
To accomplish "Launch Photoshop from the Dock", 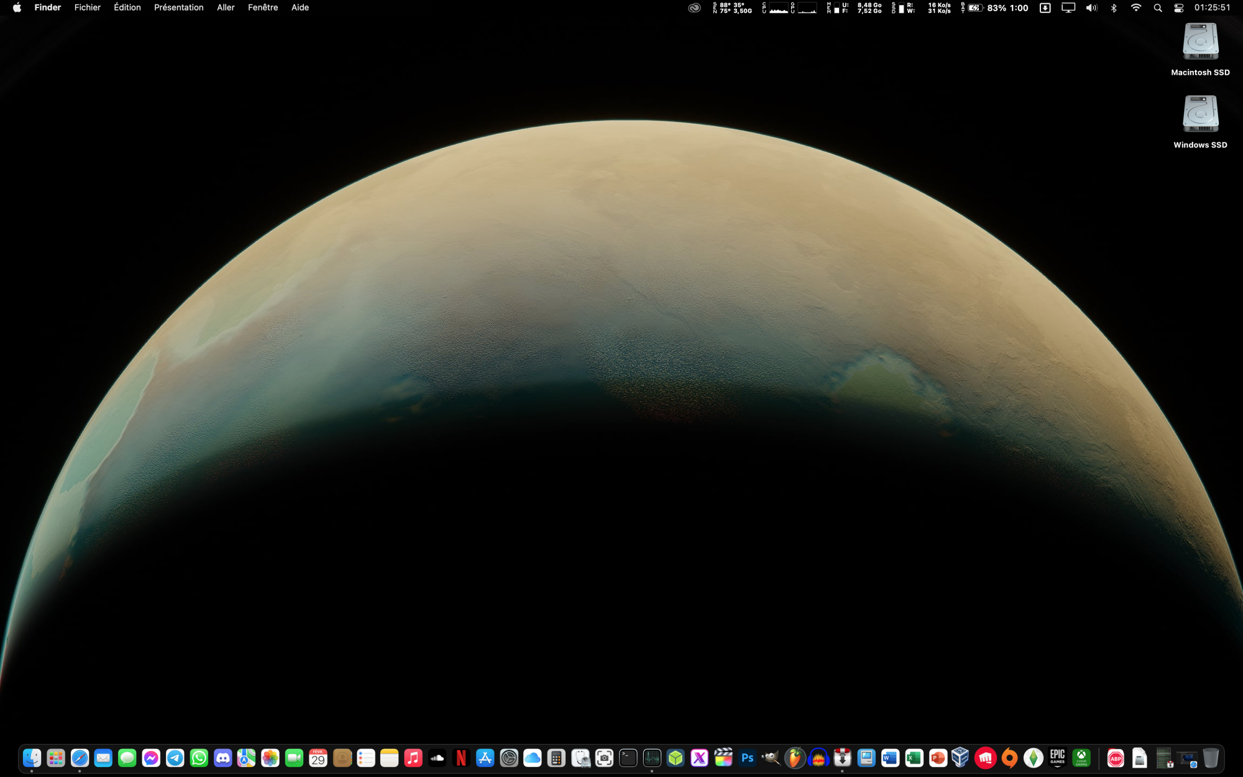I will [x=748, y=758].
